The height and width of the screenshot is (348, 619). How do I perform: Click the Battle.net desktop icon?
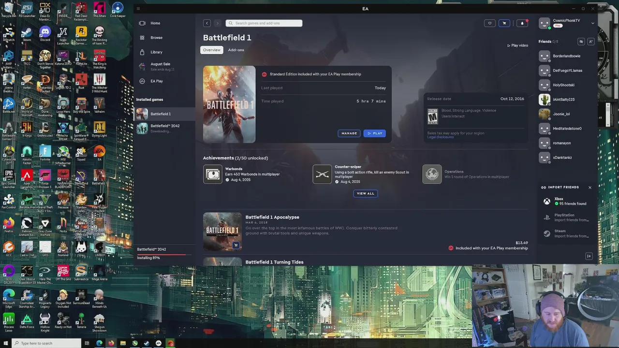coord(9,106)
